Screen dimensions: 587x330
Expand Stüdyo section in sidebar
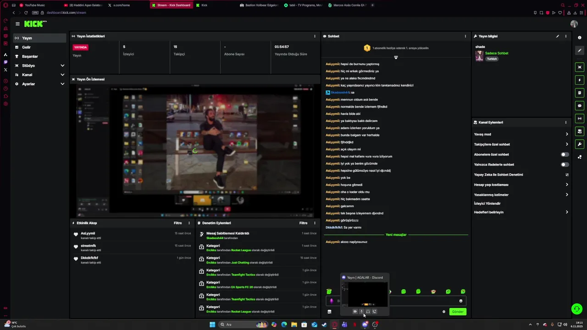tap(62, 66)
